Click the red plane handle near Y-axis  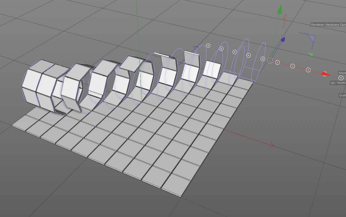tap(284, 20)
